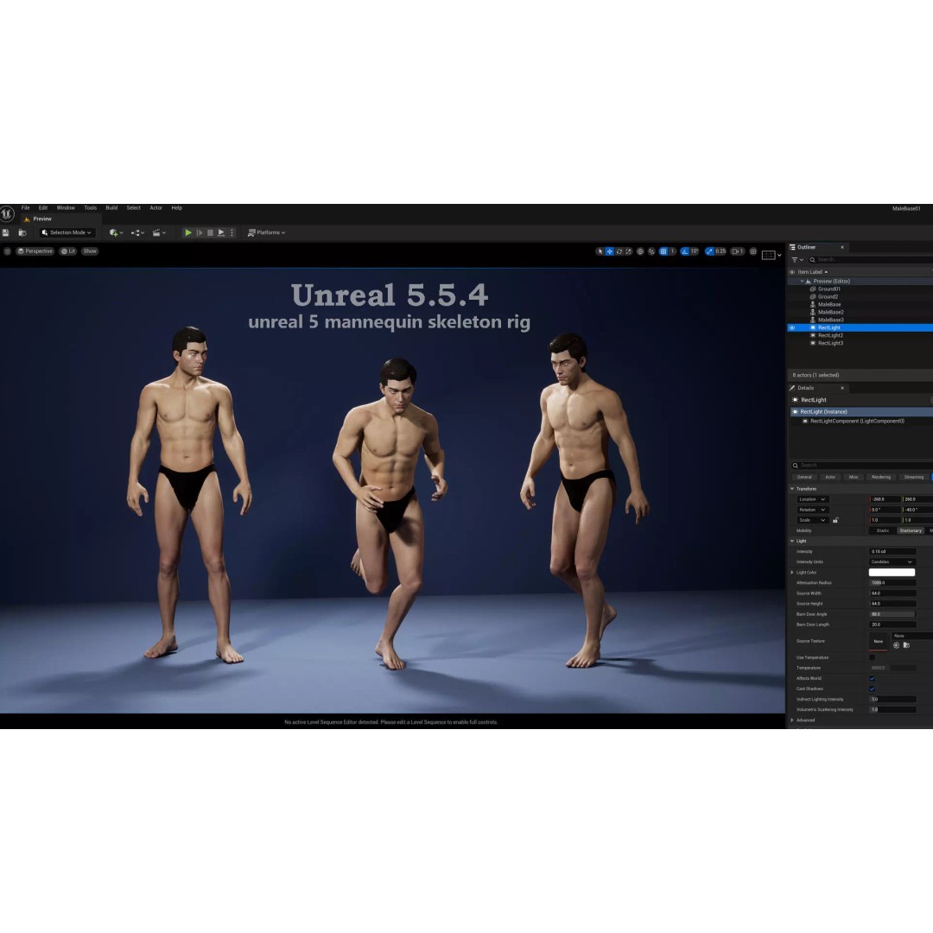Toggle grid snapping icon
The image size is (933, 933).
coord(663,251)
